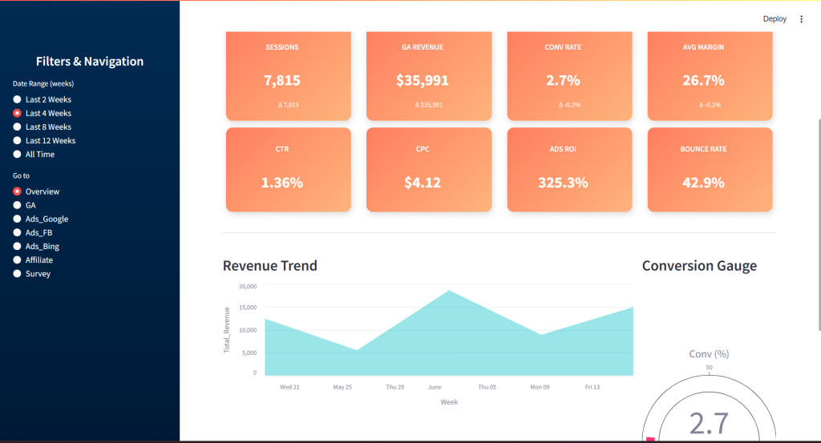Viewport: 821px width, 443px height.
Task: Click the Ads ROI metric card
Action: [x=569, y=170]
